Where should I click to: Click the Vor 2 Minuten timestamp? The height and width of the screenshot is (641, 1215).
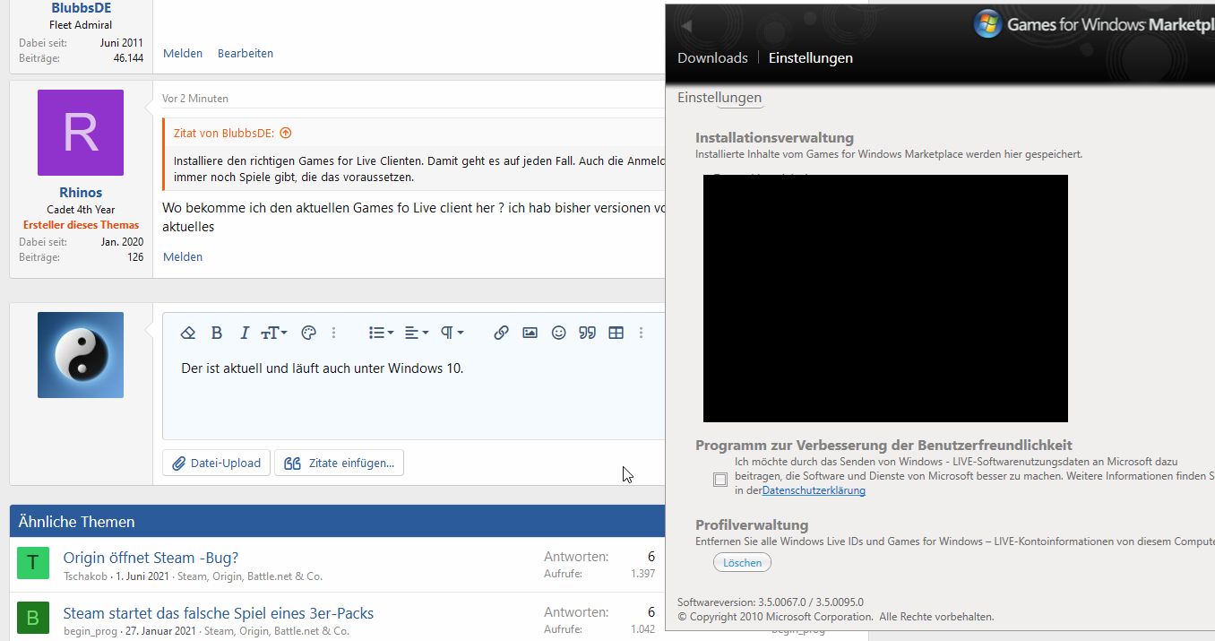[195, 99]
